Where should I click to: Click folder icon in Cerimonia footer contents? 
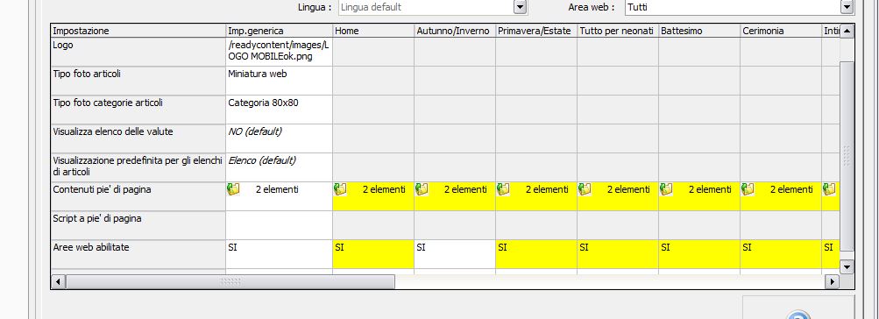(748, 189)
